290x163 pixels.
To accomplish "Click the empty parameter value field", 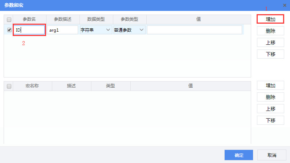I will pyautogui.click(x=195, y=30).
